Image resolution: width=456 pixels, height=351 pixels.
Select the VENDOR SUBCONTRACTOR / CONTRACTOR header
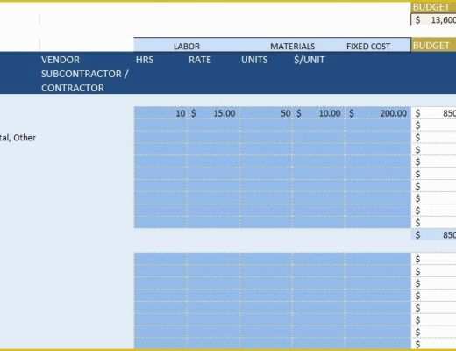click(85, 74)
